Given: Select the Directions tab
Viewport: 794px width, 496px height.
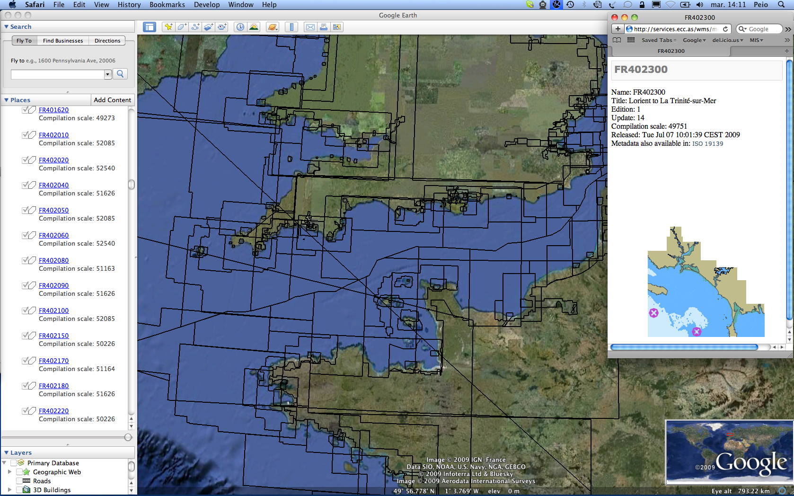Looking at the screenshot, I should (107, 41).
